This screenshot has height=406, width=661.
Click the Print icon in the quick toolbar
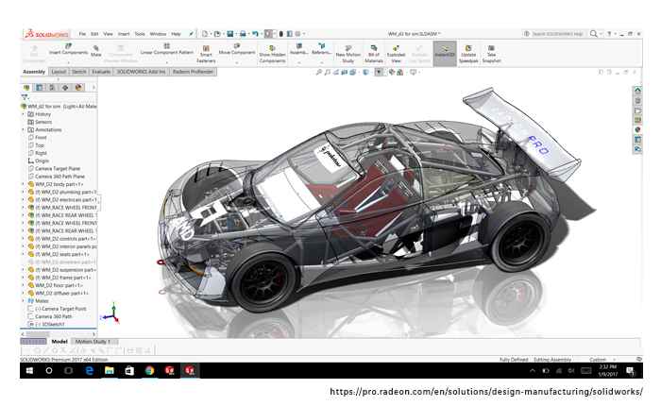(x=243, y=34)
